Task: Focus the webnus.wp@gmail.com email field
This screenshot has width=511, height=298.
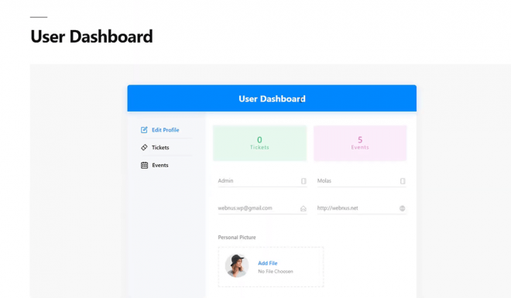Action: tap(262, 208)
